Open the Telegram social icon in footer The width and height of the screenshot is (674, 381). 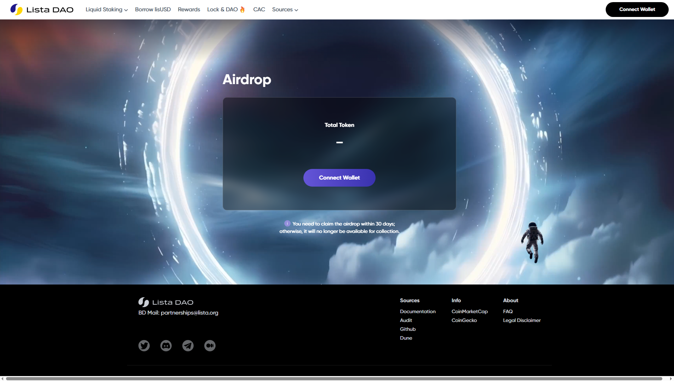(188, 346)
